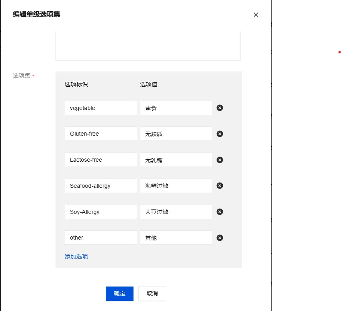Edit the 无乳糖 option value

coord(176,160)
